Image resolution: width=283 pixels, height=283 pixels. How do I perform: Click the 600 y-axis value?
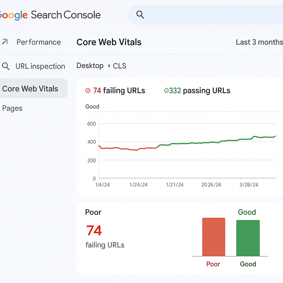[x=91, y=124]
